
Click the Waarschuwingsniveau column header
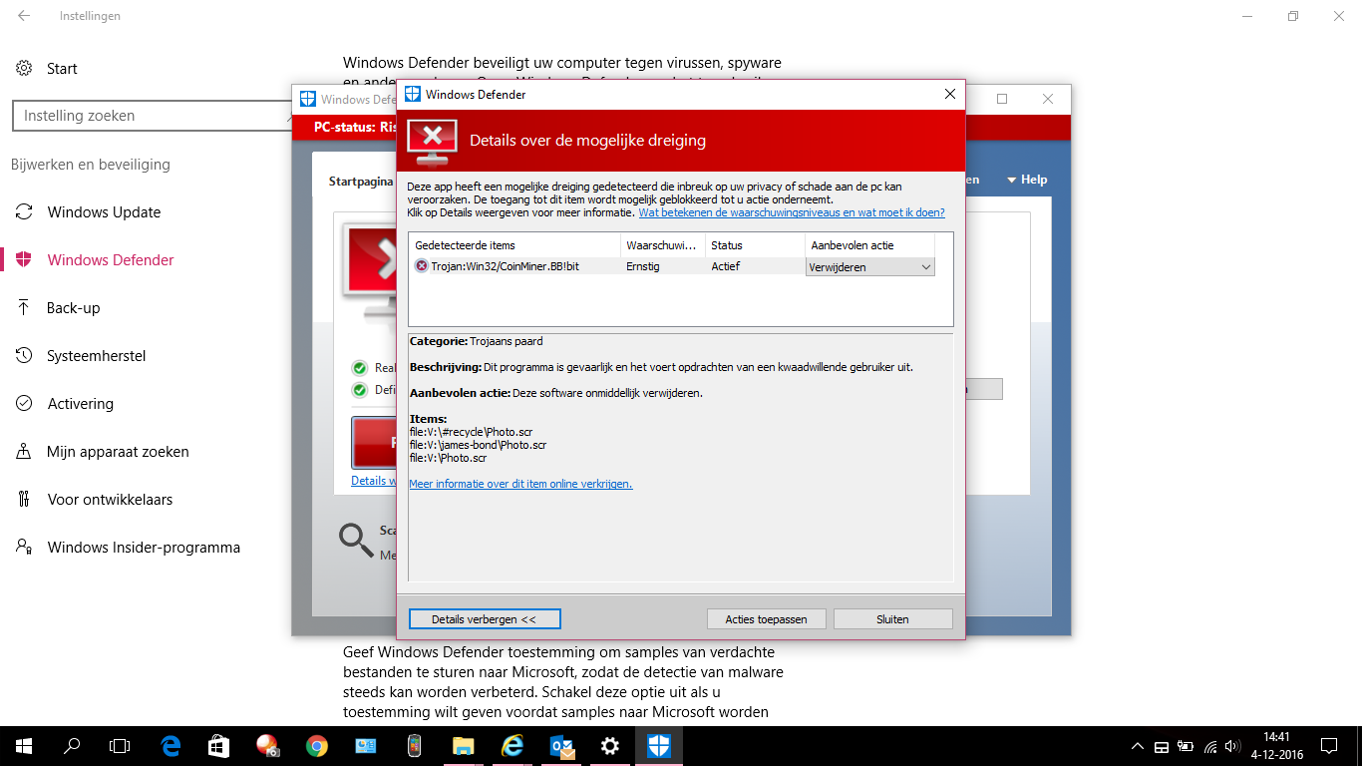coord(662,245)
